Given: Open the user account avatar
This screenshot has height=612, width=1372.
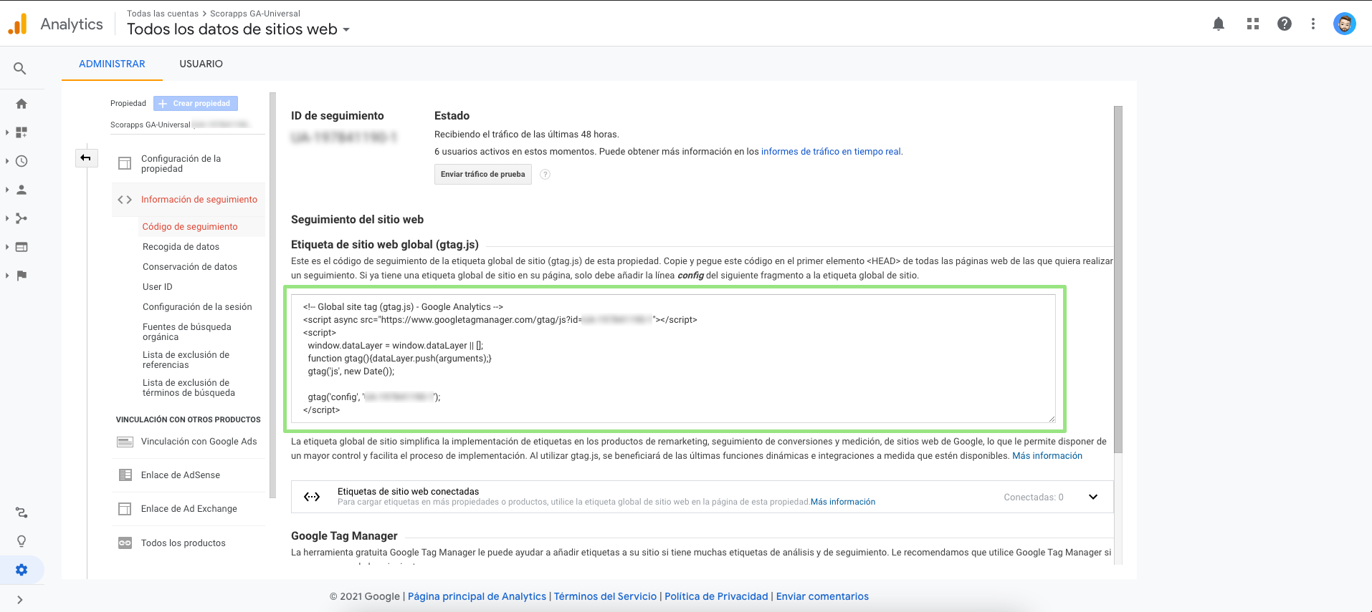Looking at the screenshot, I should coord(1345,24).
